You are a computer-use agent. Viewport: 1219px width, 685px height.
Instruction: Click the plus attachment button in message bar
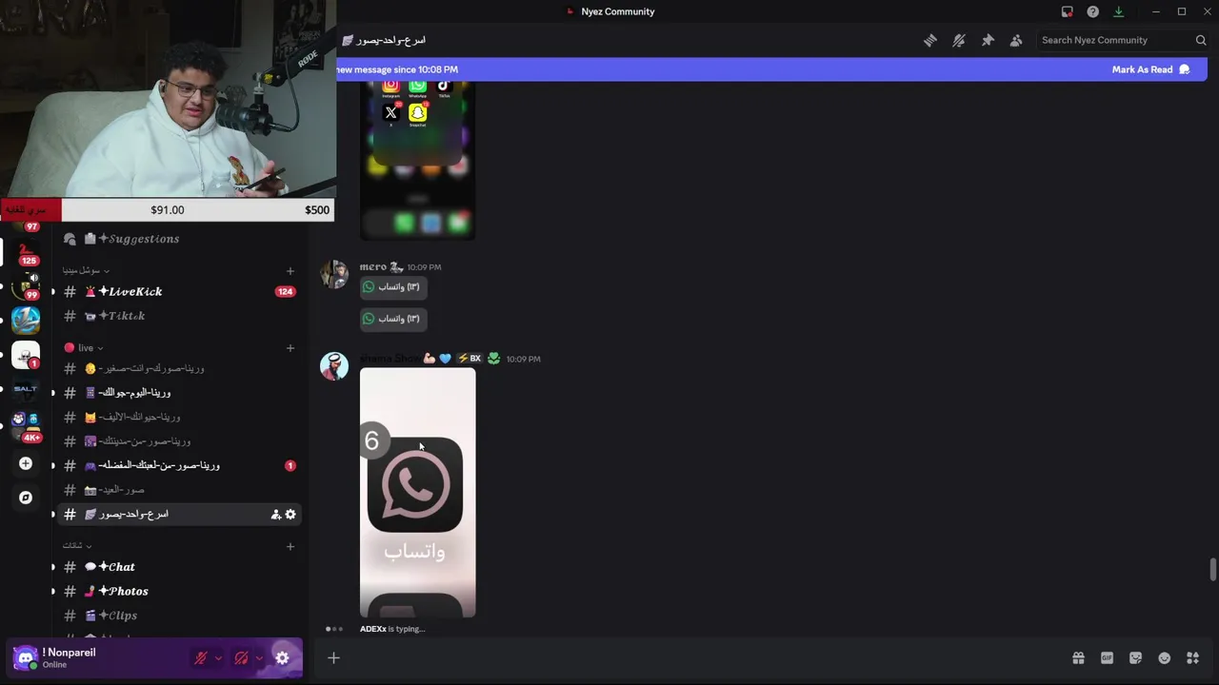333,657
